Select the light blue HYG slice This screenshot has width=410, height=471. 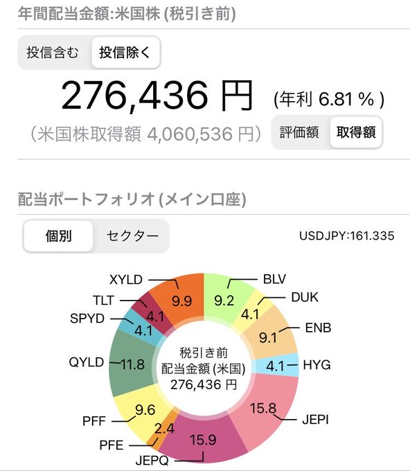(x=276, y=366)
